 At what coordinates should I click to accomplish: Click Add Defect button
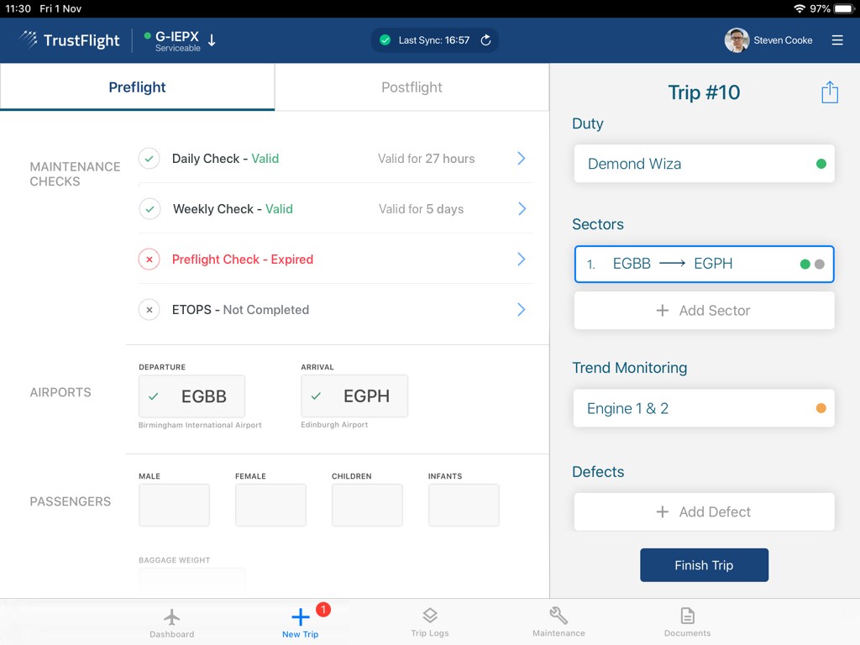point(705,511)
